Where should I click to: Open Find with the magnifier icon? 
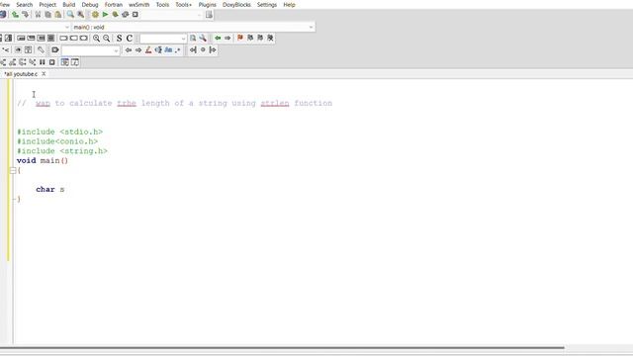[x=70, y=15]
